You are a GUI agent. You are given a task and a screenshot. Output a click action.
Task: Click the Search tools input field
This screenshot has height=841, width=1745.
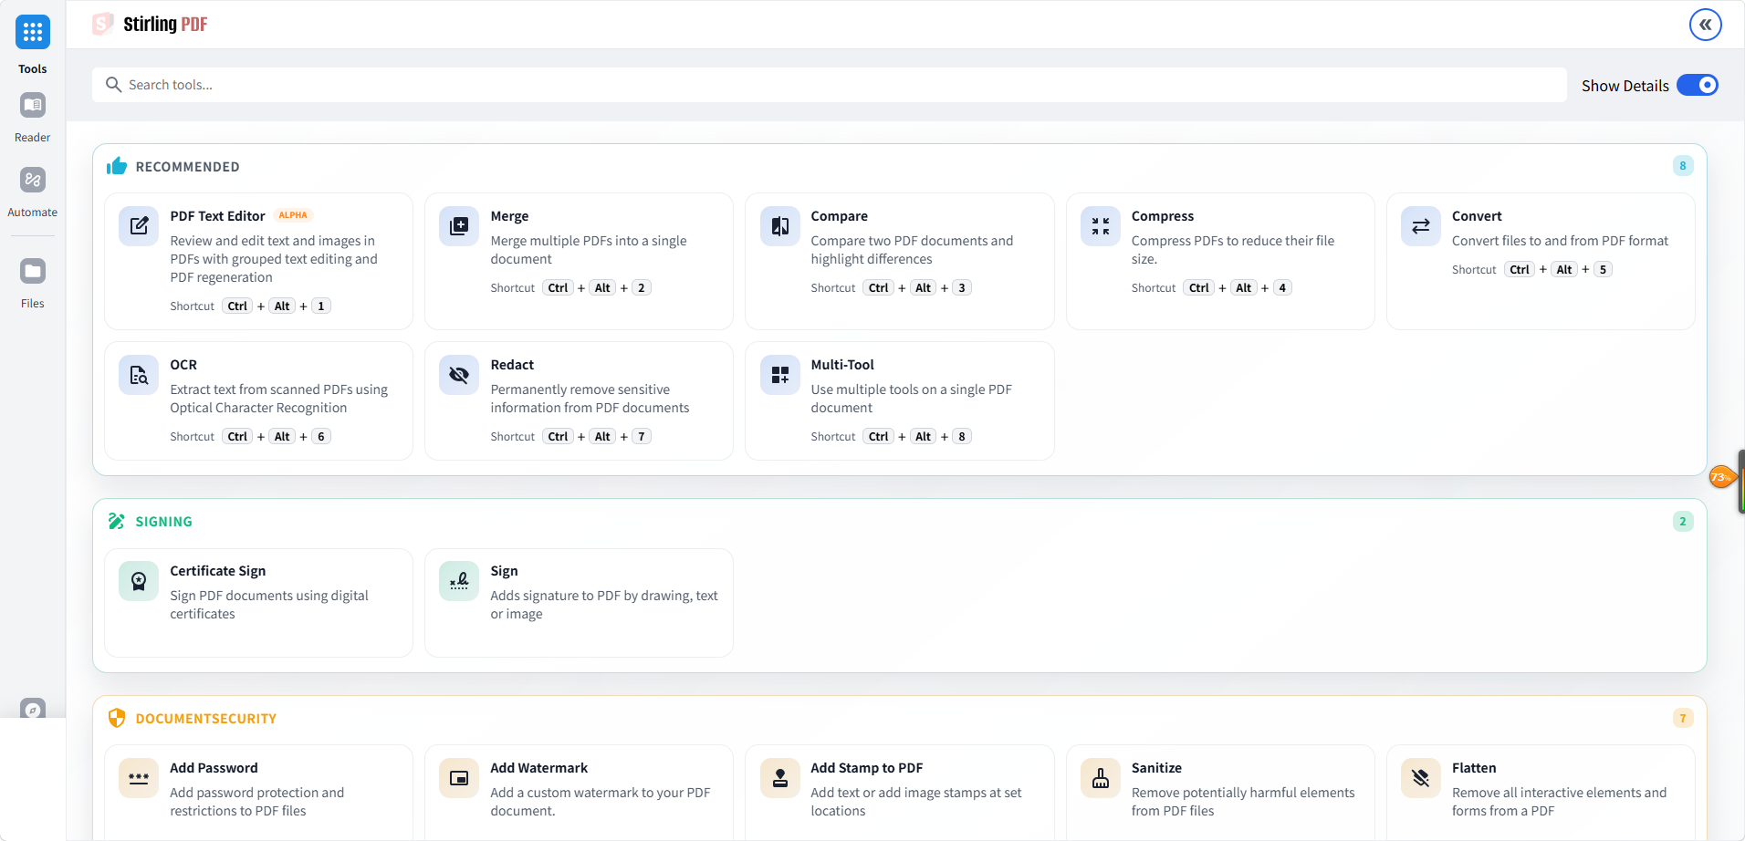point(829,85)
